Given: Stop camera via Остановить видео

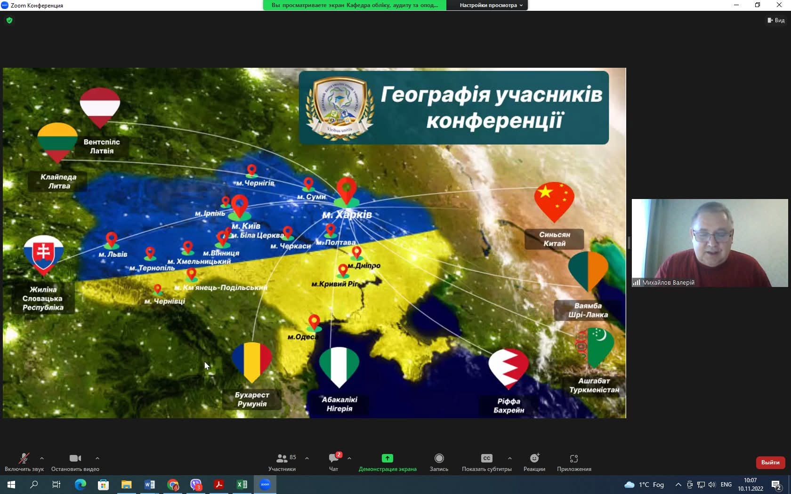Looking at the screenshot, I should [x=75, y=458].
